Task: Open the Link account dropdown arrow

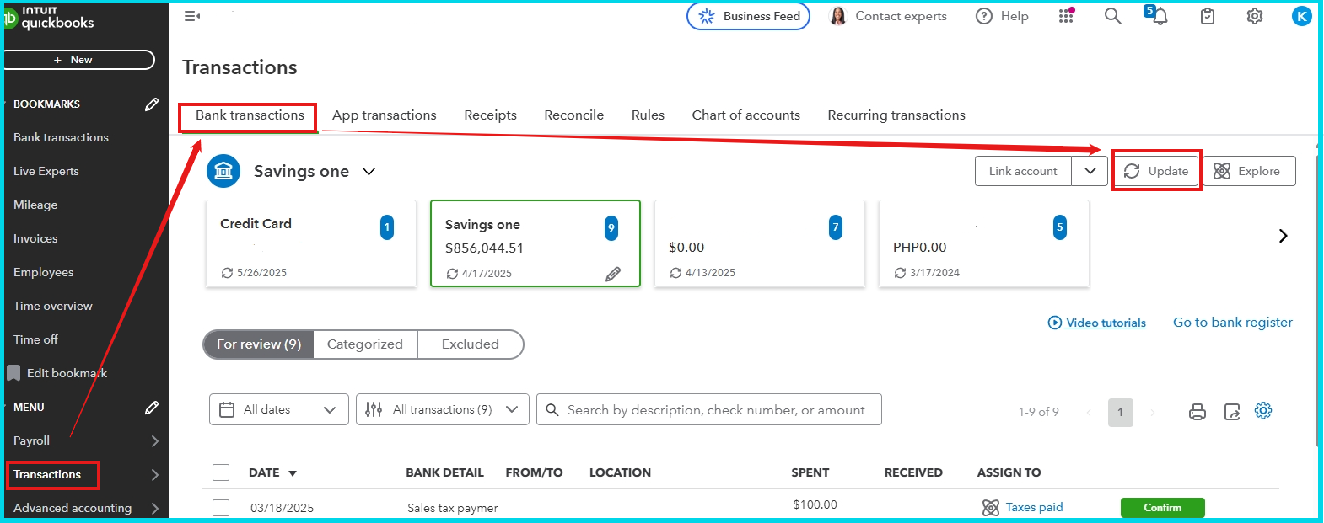Action: coord(1090,171)
